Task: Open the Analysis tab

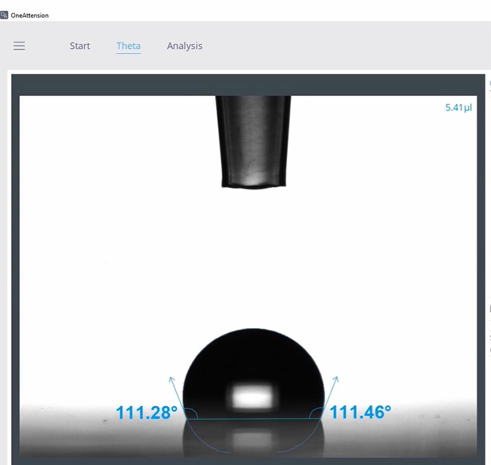Action: pos(184,46)
